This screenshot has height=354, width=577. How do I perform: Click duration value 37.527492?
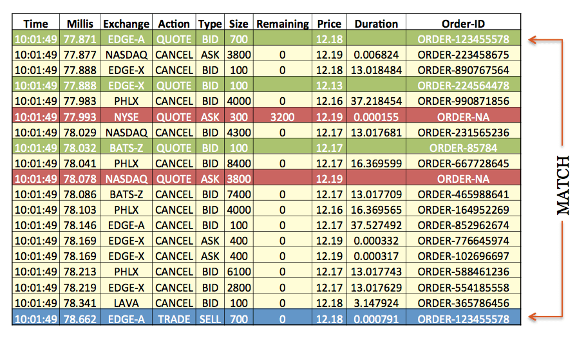point(376,225)
